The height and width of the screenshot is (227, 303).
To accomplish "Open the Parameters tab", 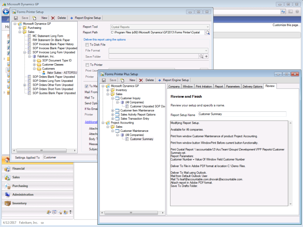I will point(233,86).
